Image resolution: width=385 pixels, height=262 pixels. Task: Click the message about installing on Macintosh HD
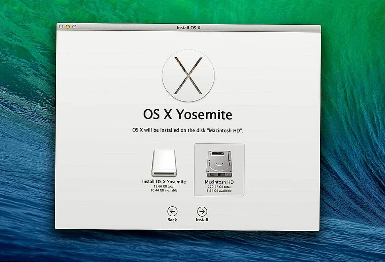188,130
